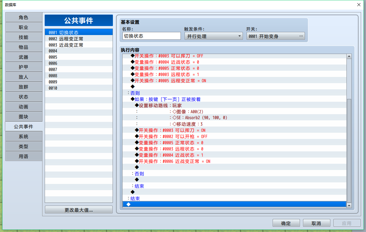
Task: Select the 设置移动路线:玩家 command
Action: tap(234, 105)
